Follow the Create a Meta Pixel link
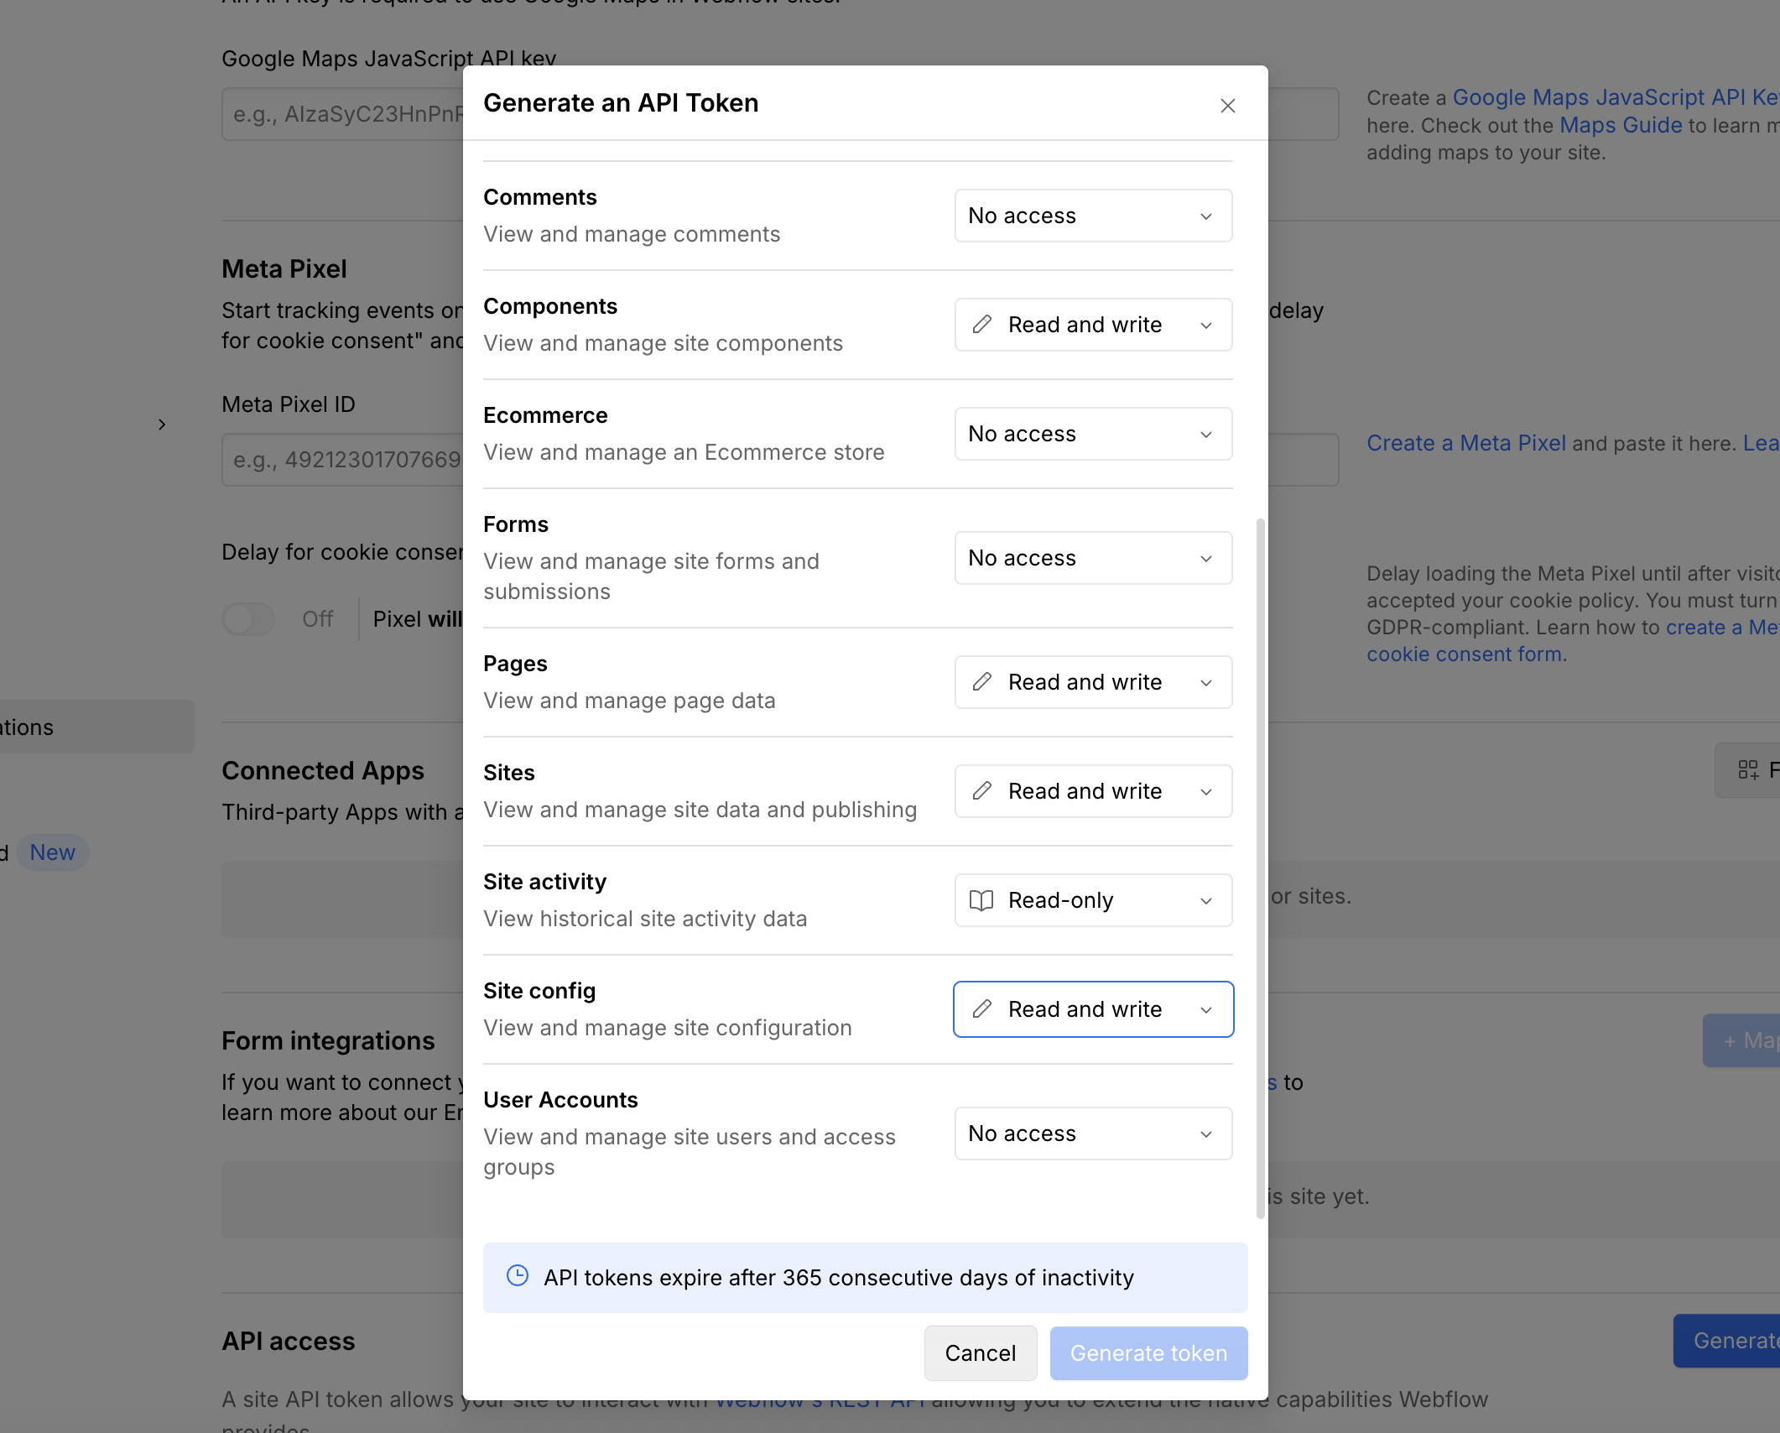Screen dimensions: 1780x1433 1465,443
